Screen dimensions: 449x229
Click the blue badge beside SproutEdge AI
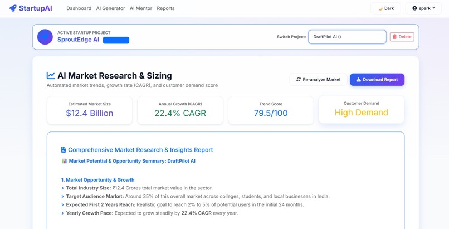click(x=116, y=40)
